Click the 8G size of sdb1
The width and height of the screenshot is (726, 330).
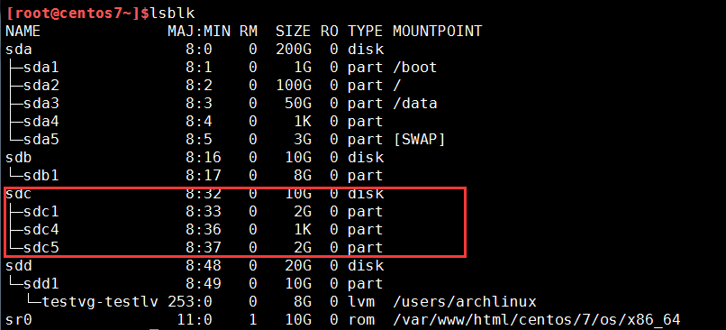coord(302,176)
